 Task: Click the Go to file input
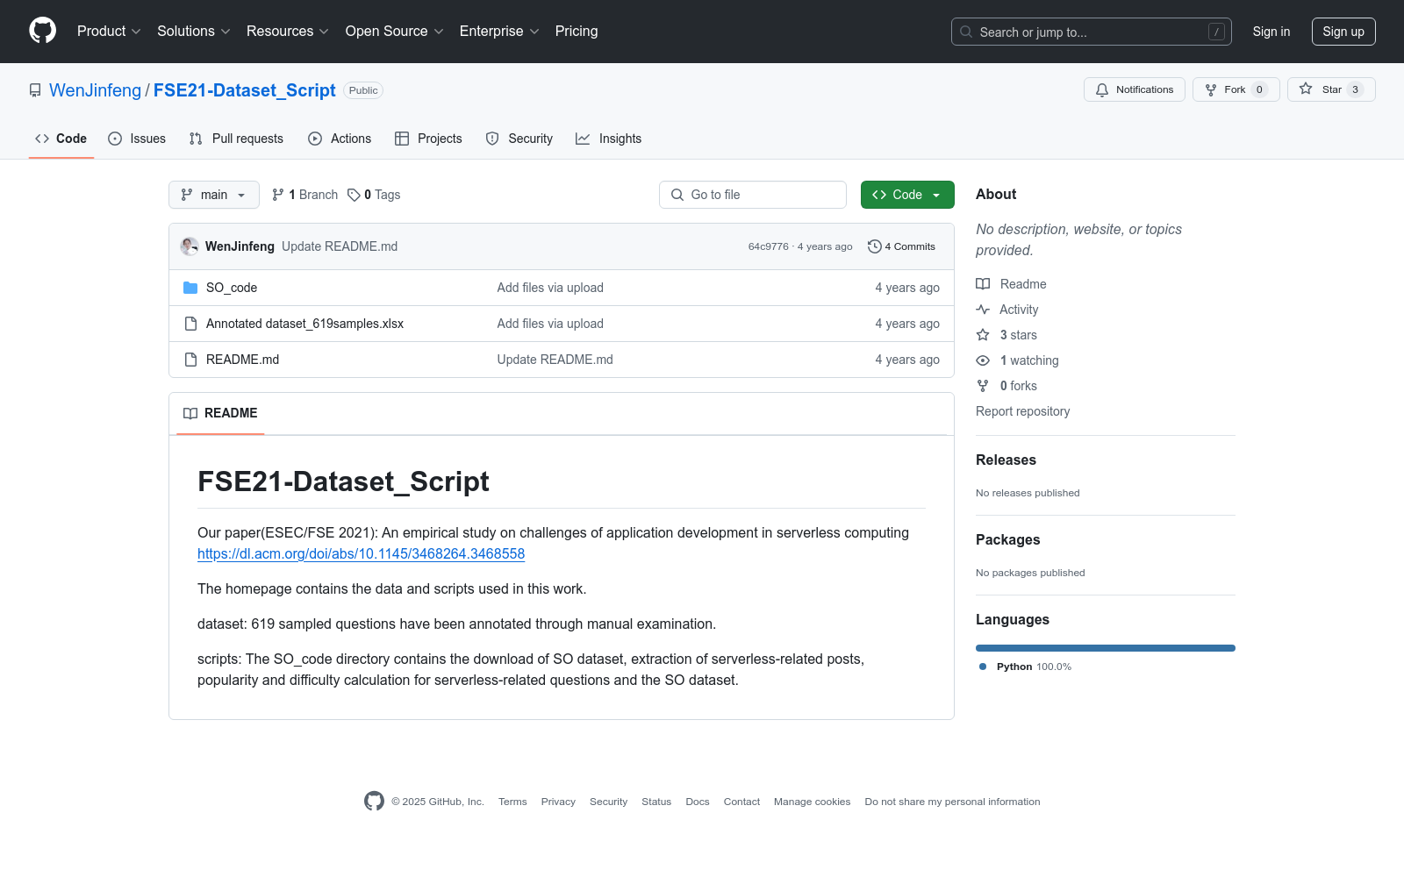pyautogui.click(x=753, y=195)
